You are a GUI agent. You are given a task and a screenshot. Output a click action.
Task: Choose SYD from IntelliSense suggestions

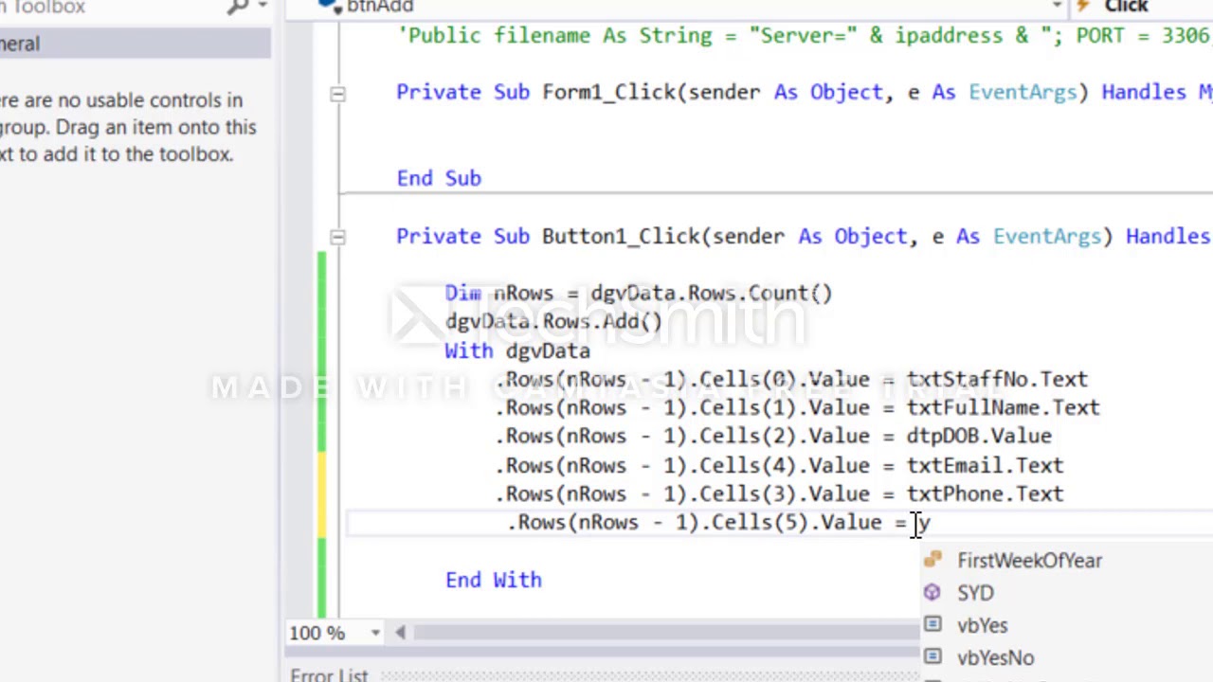pyautogui.click(x=975, y=593)
